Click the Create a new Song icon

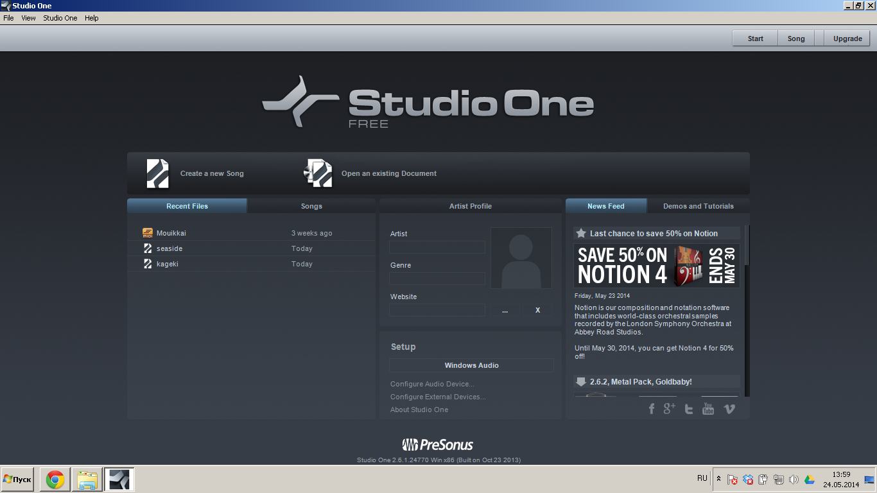(x=158, y=173)
